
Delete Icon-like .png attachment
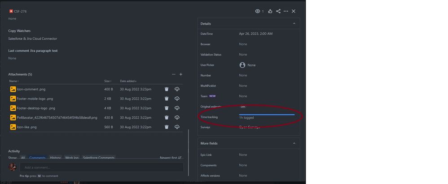pyautogui.click(x=167, y=127)
